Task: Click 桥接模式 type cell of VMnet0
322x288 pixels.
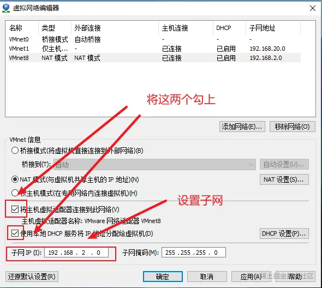Action: pos(55,39)
